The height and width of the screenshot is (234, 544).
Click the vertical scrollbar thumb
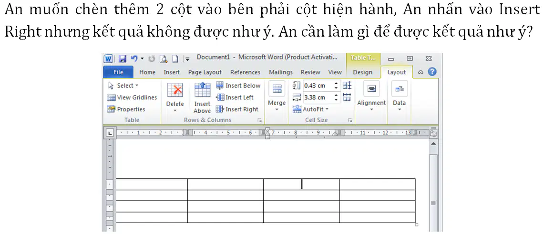433,203
